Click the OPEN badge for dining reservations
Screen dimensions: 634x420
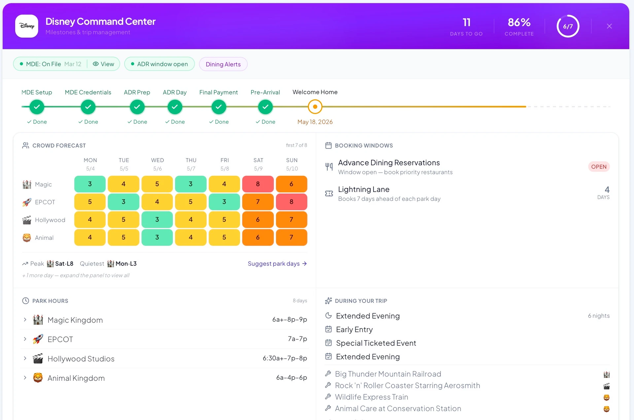(599, 167)
